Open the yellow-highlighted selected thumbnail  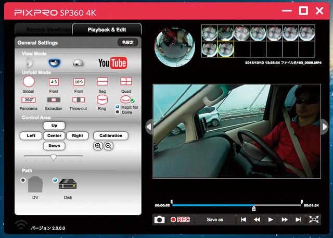point(226,49)
